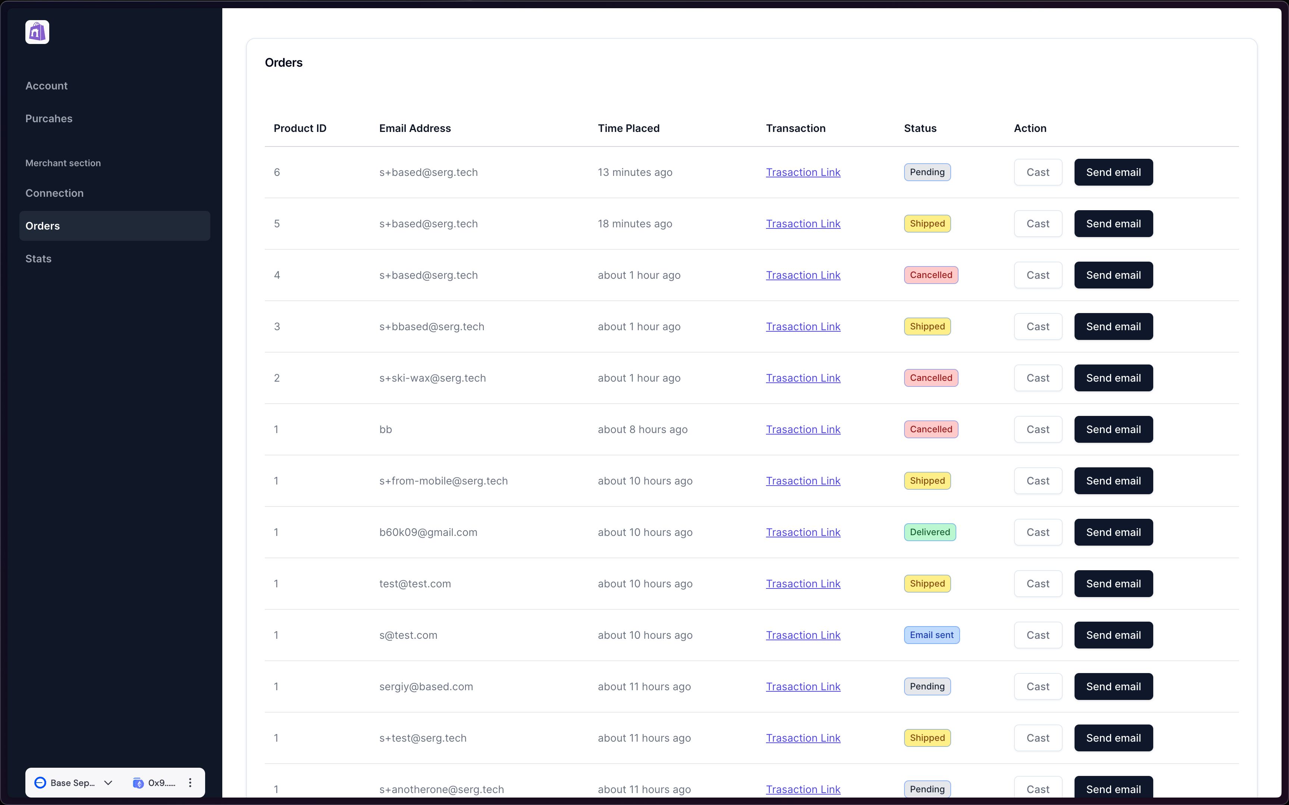
Task: Open Trasaction Link for b60k09@gmail.com
Action: click(x=803, y=533)
